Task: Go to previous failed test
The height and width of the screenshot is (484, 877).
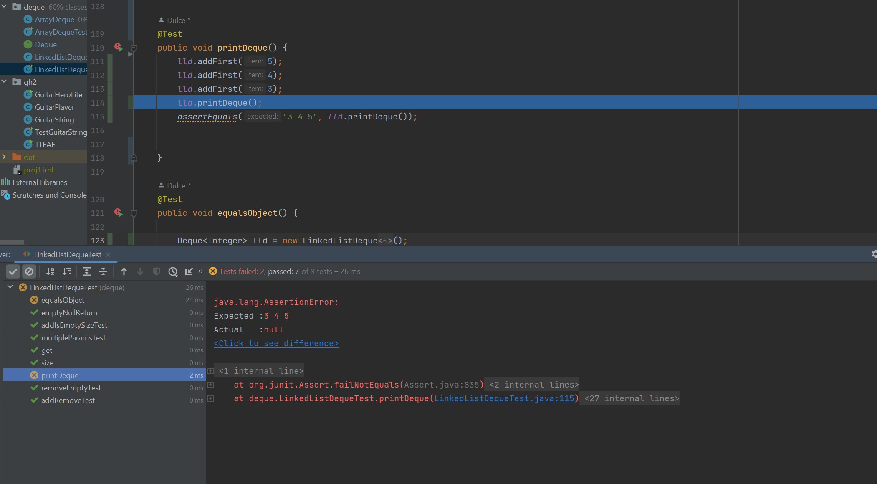Action: (124, 271)
